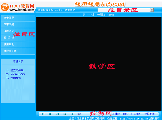Open the 答疑板 Q&A board item
This screenshot has width=162, height=120.
(x=18, y=38)
